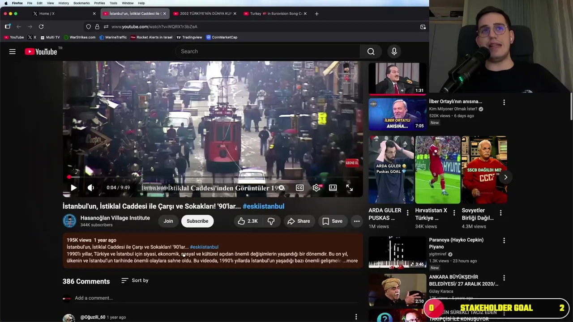
Task: Open the Firefox Profiles menu
Action: [99, 3]
